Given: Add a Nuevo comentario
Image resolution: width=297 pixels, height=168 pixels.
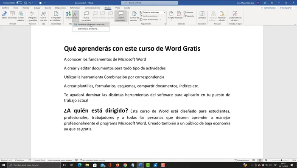Looking at the screenshot, I should pyautogui.click(x=86, y=16).
